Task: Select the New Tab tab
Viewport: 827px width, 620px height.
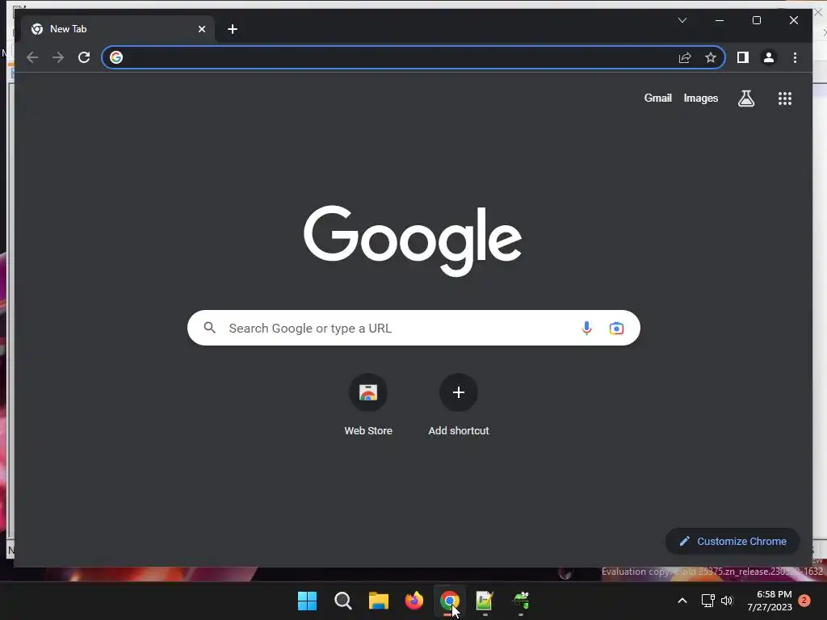Action: [118, 29]
